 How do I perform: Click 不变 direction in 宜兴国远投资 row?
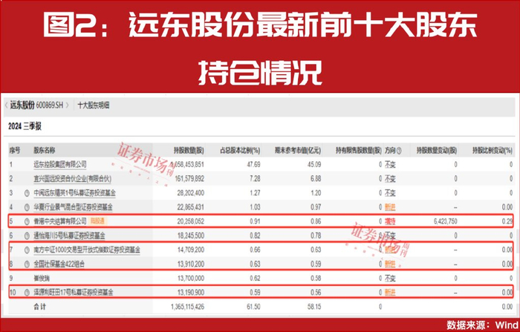click(390, 179)
